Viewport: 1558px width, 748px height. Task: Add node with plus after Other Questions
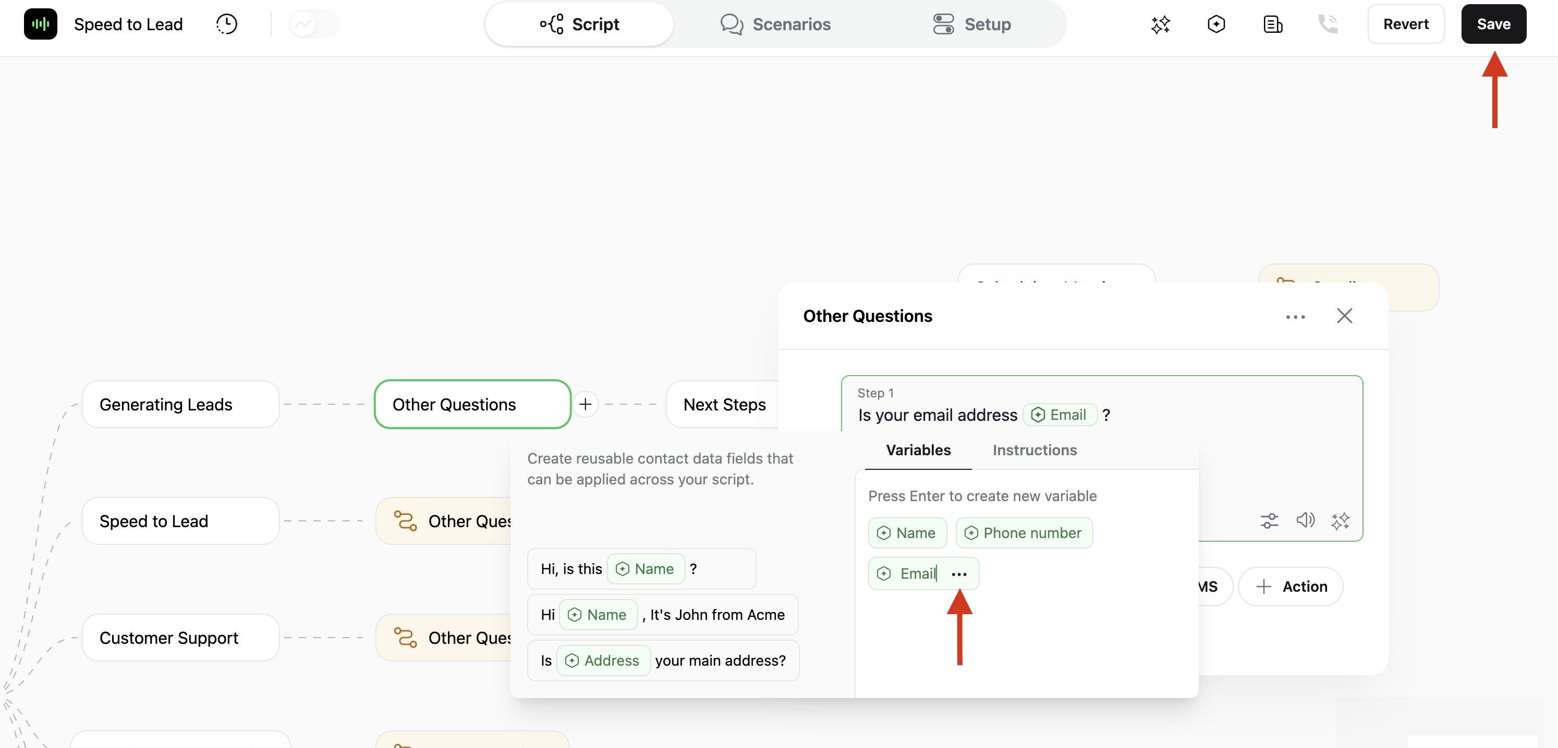[x=585, y=404]
